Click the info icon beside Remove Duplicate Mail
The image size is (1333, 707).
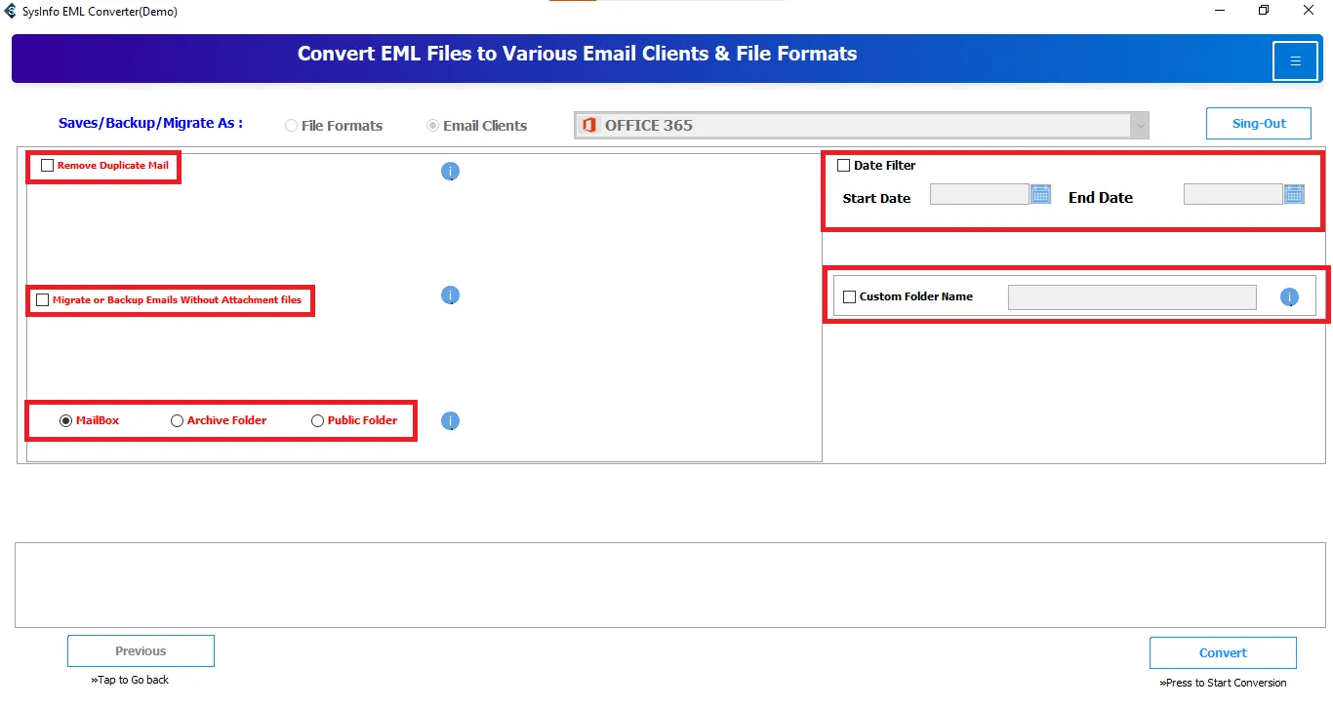450,172
